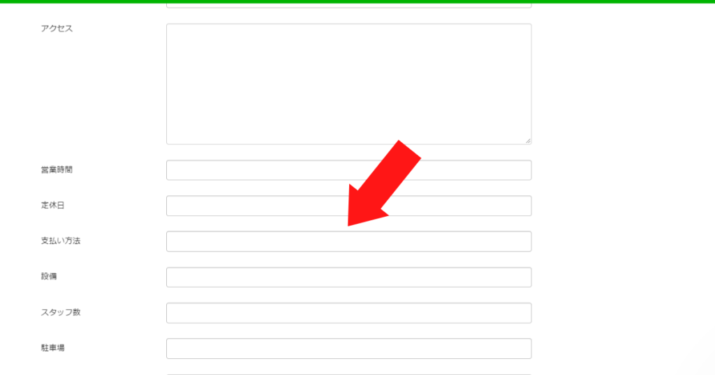The image size is (715, 375).
Task: Click the 設備 text field
Action: tap(349, 277)
